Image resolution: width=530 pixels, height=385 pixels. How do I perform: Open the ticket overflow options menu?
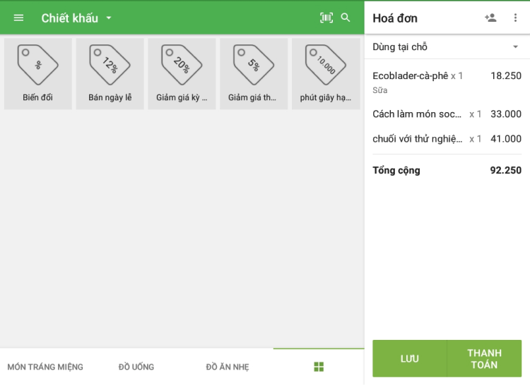click(515, 18)
